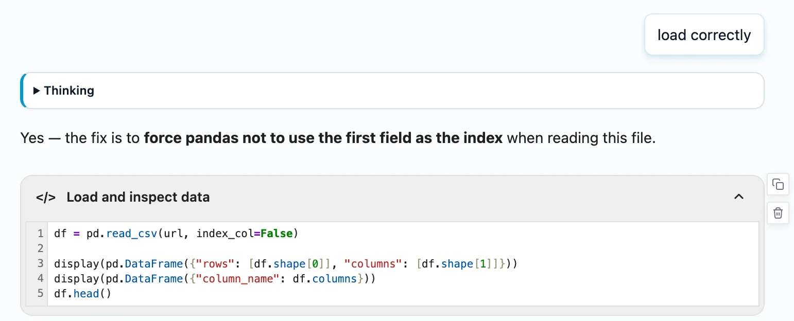Click the blue accent bar of Thinking panel
Viewport: 794px width, 321px height.
pyautogui.click(x=22, y=91)
